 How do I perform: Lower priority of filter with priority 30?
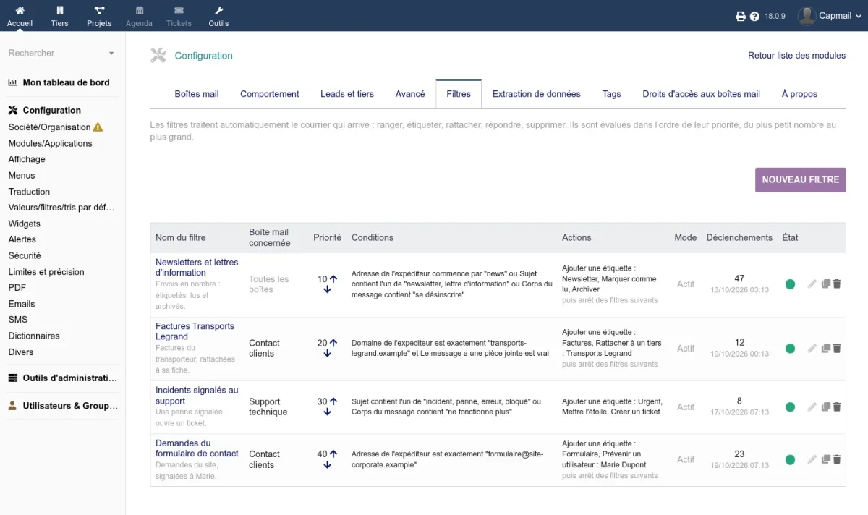pos(327,412)
